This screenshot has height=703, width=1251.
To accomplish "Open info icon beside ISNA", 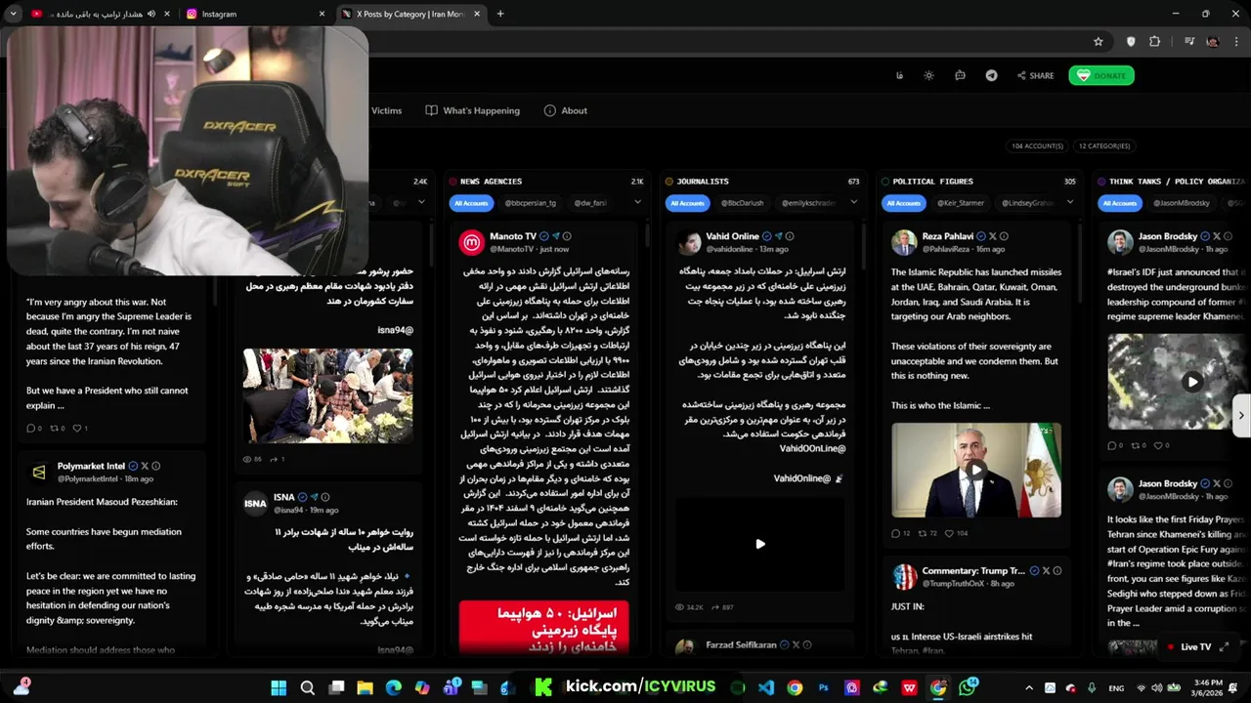I will 325,497.
